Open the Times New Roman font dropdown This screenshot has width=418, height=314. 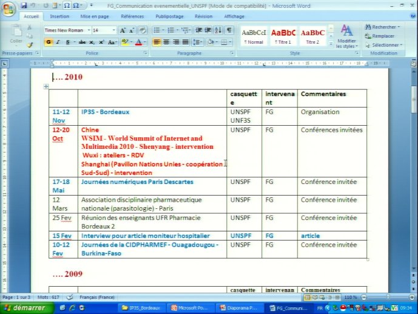89,30
